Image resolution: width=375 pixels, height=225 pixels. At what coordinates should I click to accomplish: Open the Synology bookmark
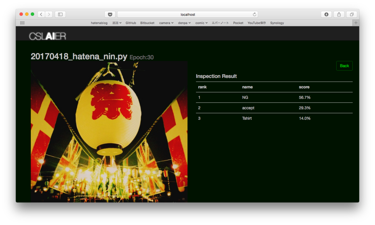[277, 23]
